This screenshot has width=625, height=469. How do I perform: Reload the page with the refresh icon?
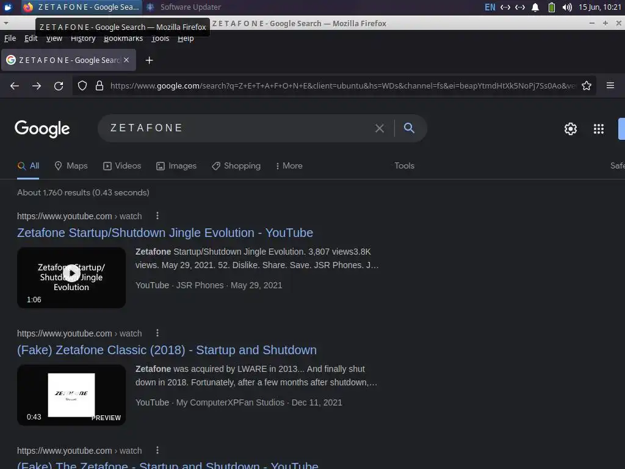(x=59, y=85)
